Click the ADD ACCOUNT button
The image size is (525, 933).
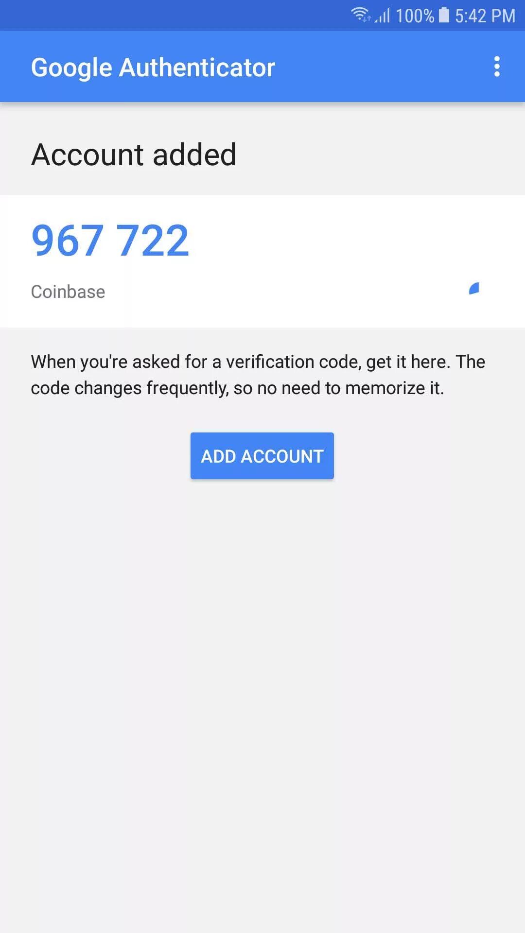262,456
